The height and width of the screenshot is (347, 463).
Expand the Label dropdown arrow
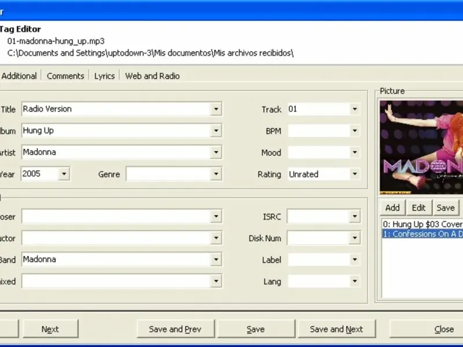(355, 259)
